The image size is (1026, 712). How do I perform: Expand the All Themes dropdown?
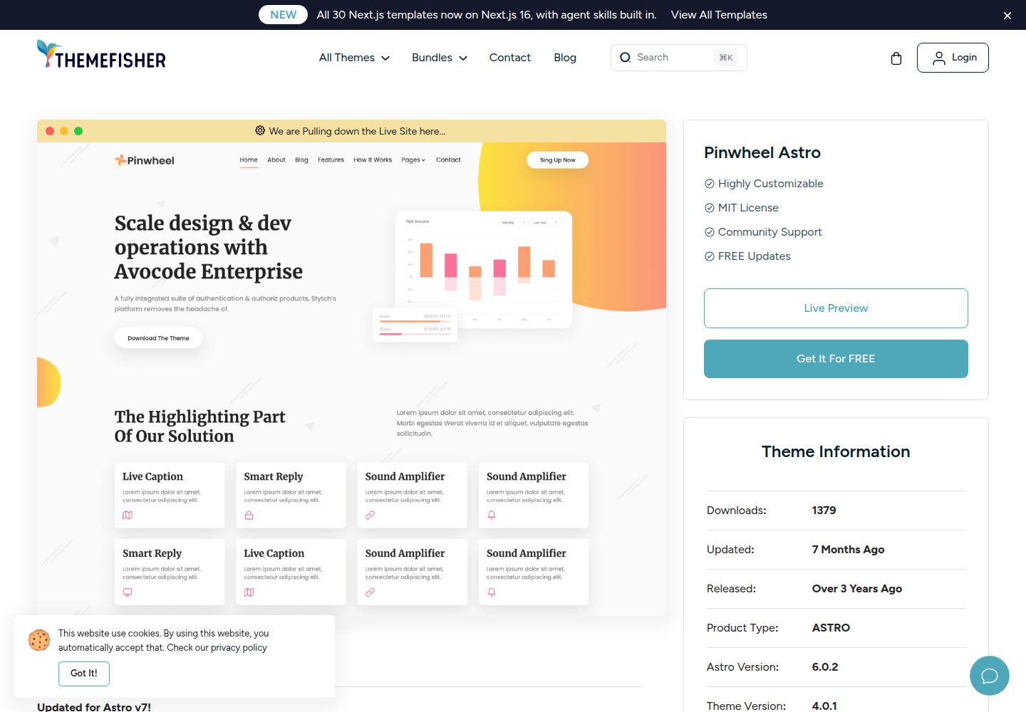(x=354, y=58)
